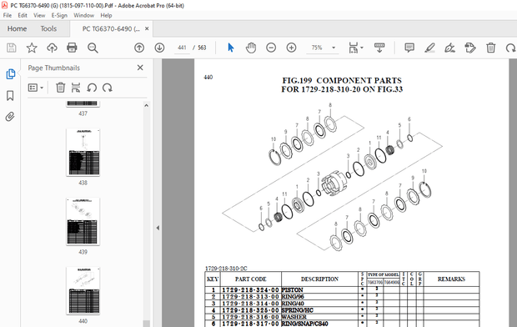Screen dimensions: 517x327
Task: Open the Help menu
Action: tap(106, 15)
